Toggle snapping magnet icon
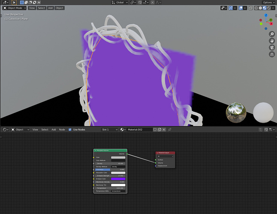Image resolution: width=277 pixels, height=214 pixels. tap(140, 3)
